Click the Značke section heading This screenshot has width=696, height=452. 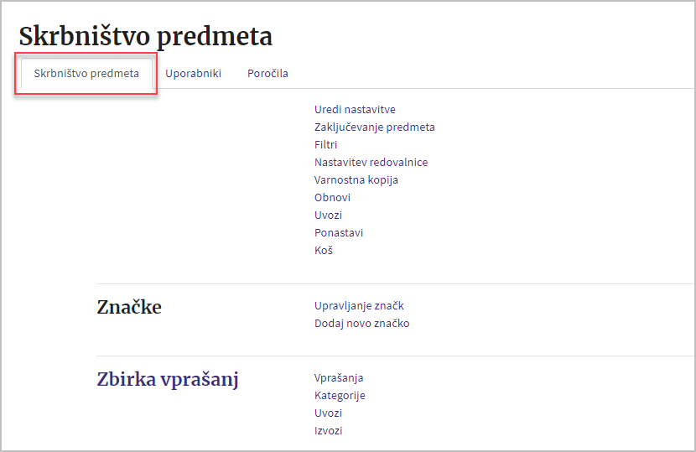[129, 307]
